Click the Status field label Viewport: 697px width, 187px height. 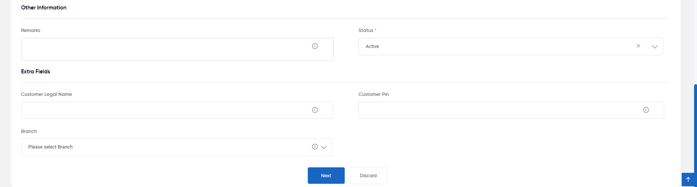366,31
